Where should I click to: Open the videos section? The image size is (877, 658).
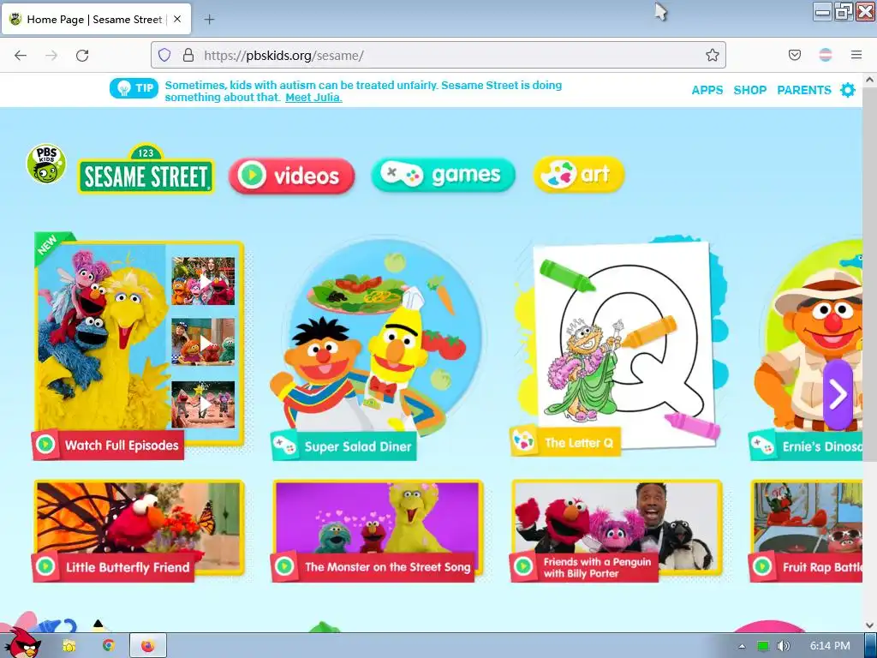point(292,176)
